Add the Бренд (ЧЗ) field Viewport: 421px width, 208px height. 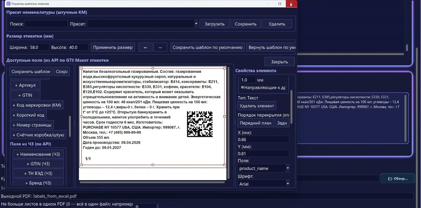pyautogui.click(x=38, y=183)
